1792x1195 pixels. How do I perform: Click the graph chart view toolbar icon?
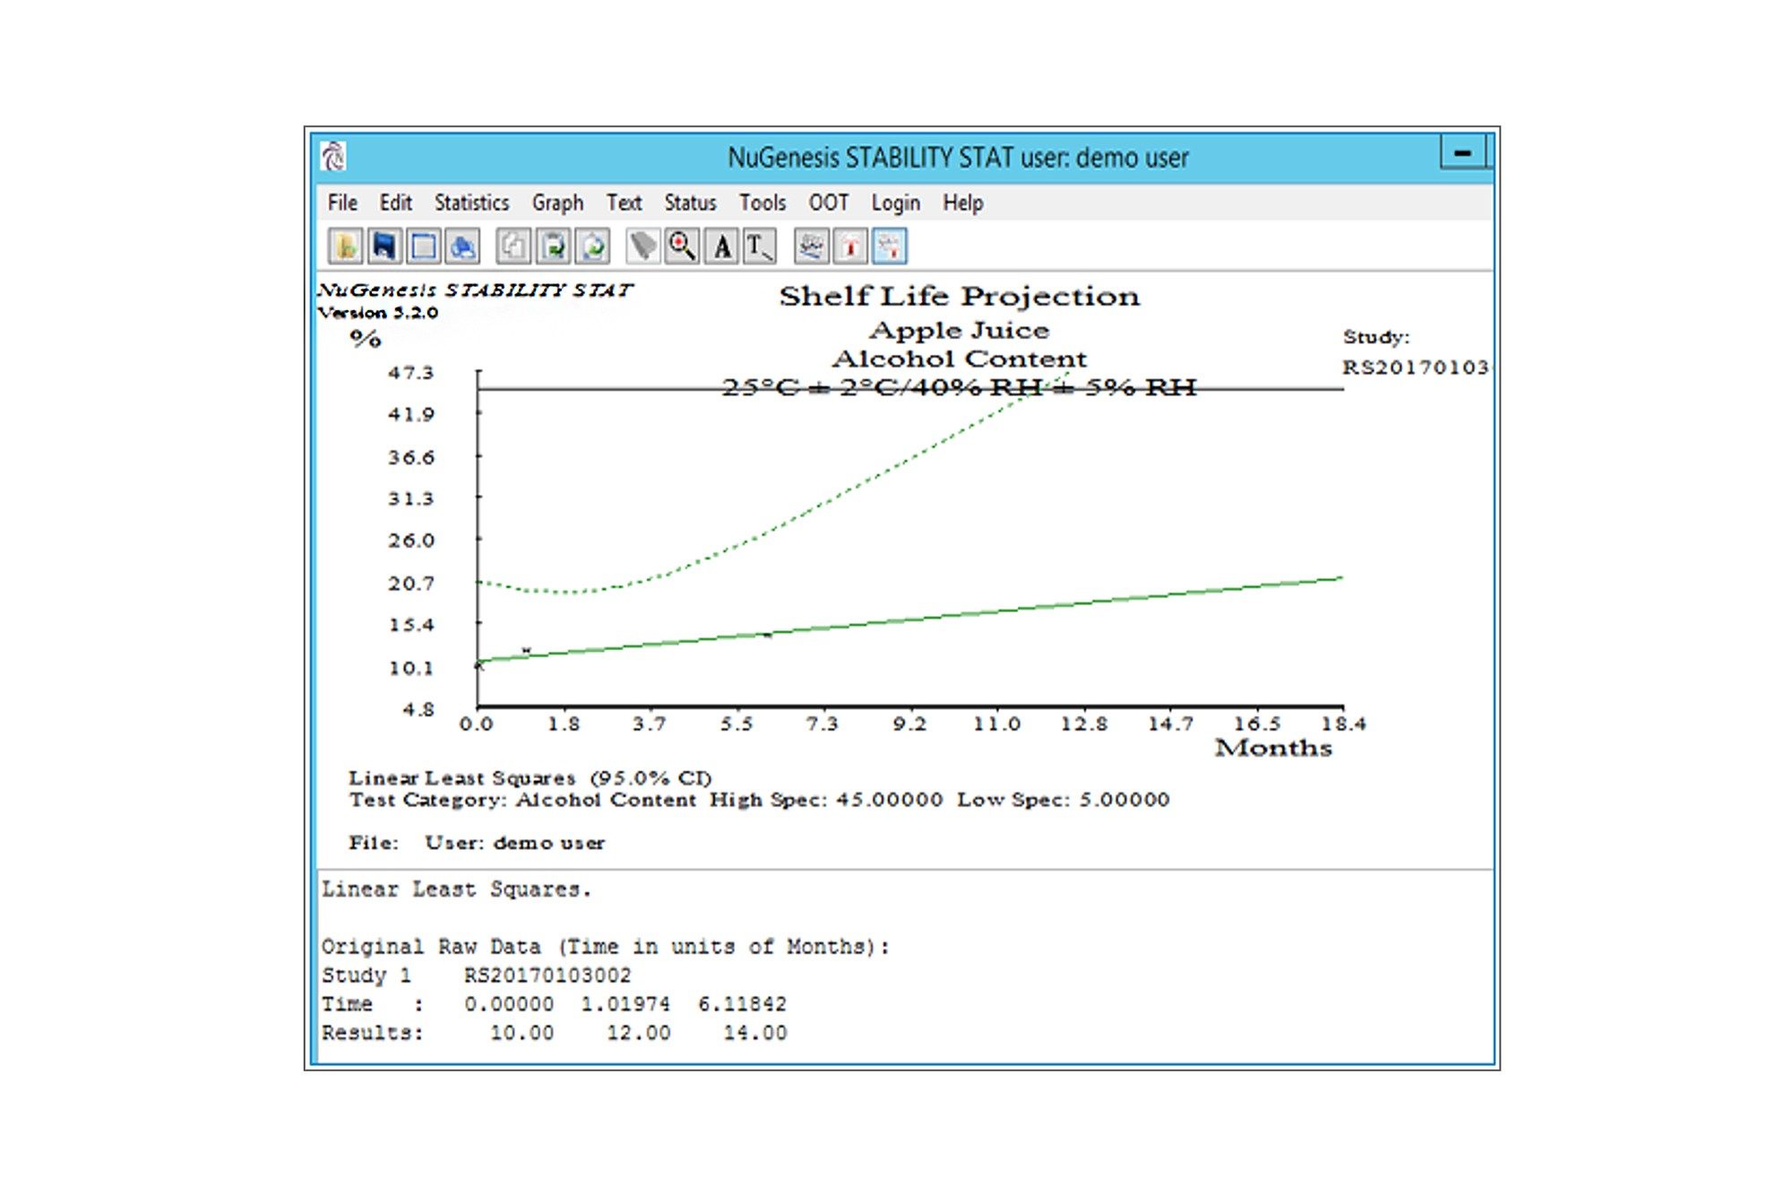[811, 247]
